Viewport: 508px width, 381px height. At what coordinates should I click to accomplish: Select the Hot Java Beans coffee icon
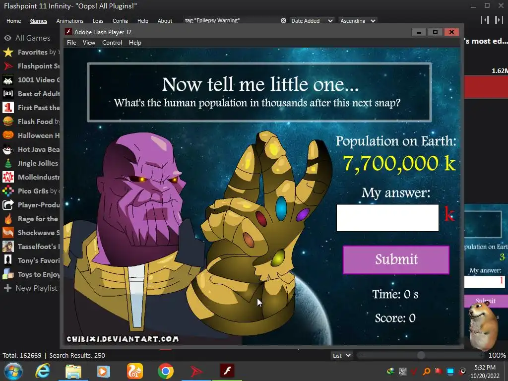[x=8, y=149]
